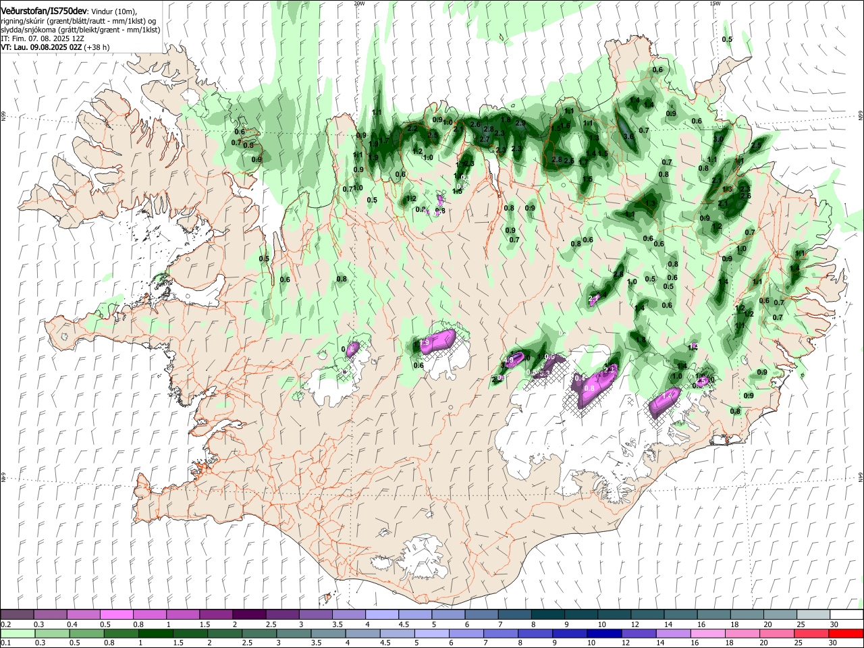
Task: Select palest green bottom-row swatch labeled 0.1
Action: click(18, 633)
